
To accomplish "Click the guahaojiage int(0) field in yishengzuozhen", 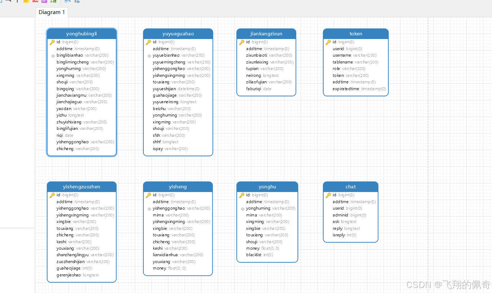I will pyautogui.click(x=75, y=268).
